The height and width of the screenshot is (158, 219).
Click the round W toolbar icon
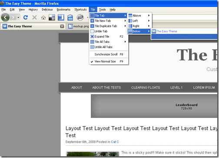(x=80, y=17)
